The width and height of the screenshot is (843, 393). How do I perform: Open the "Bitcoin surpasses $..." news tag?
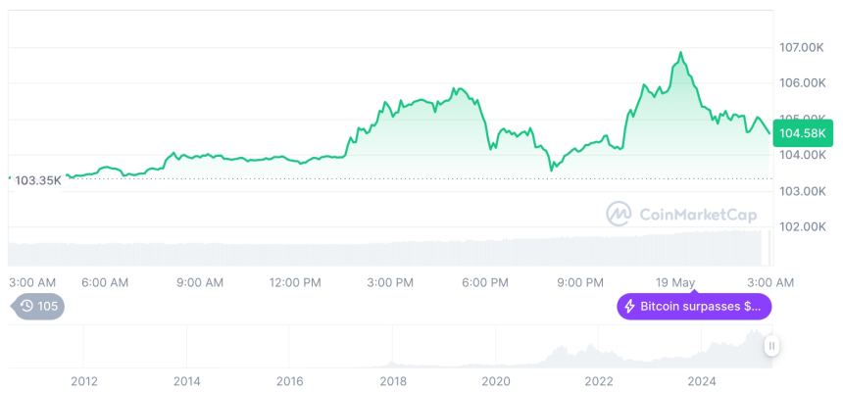(694, 307)
